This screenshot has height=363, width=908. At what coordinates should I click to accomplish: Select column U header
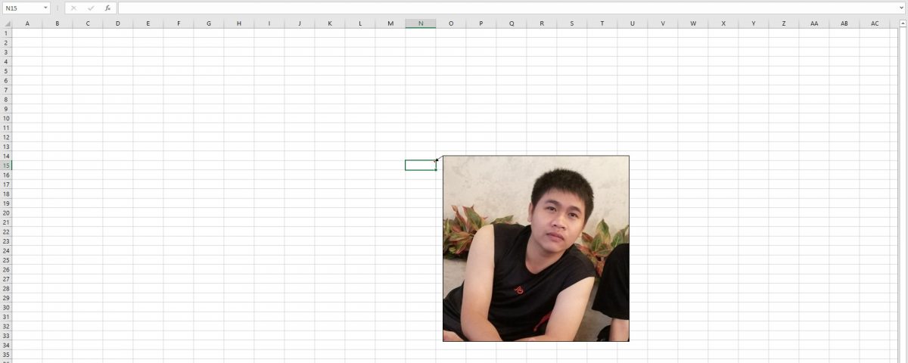[x=632, y=23]
